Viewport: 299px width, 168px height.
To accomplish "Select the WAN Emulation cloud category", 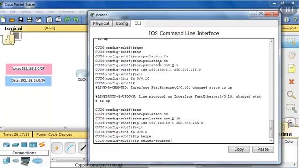I will tap(15, 161).
